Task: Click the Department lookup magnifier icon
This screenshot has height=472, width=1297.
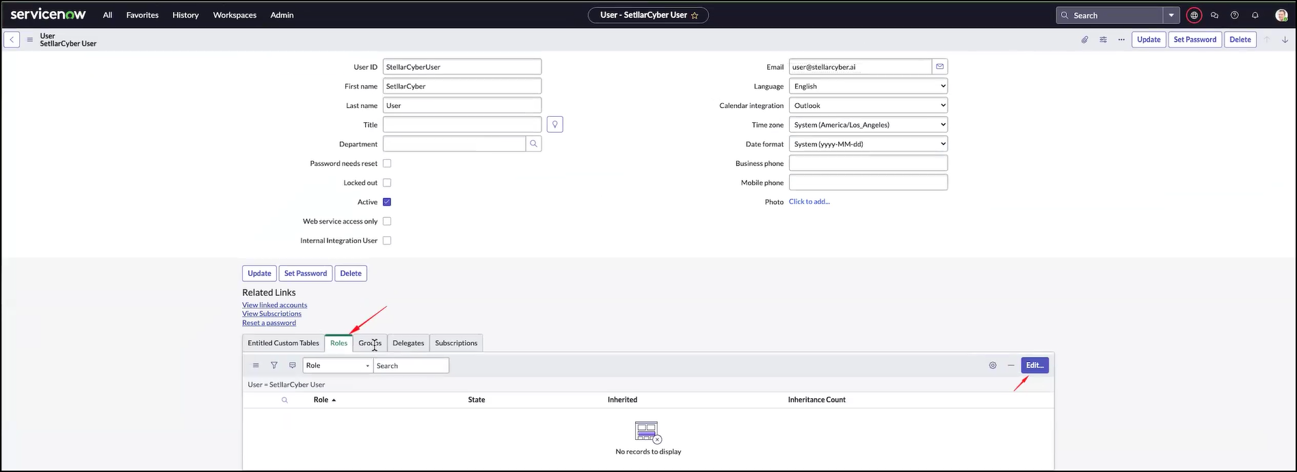Action: [533, 144]
